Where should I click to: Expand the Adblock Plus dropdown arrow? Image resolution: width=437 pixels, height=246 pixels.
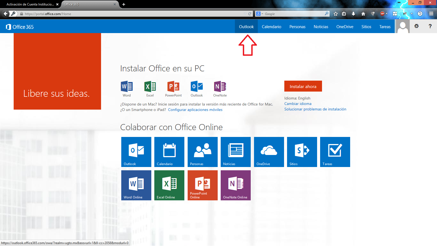(386, 14)
